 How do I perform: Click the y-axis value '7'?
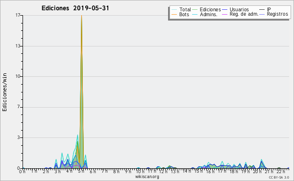click(x=19, y=107)
